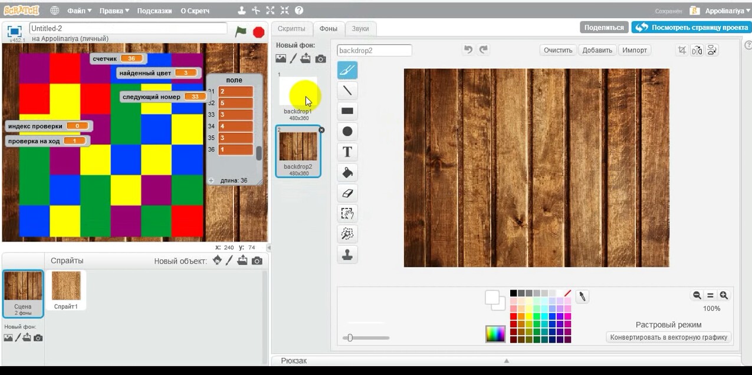Choose the Ellipse shape tool
Screen dimensions: 752x375
(x=347, y=131)
